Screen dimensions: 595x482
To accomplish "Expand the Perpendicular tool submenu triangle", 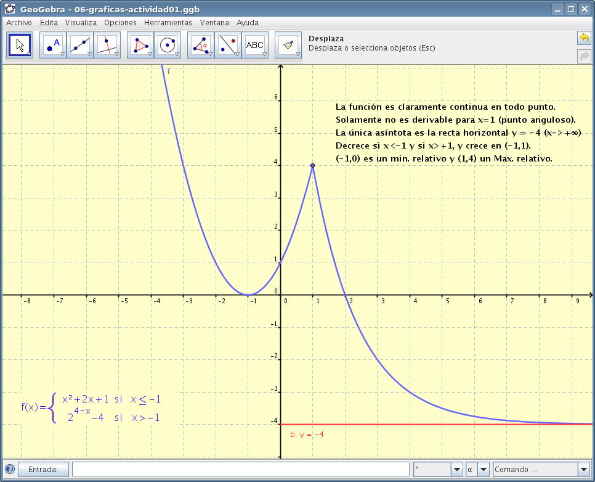I will pyautogui.click(x=116, y=54).
